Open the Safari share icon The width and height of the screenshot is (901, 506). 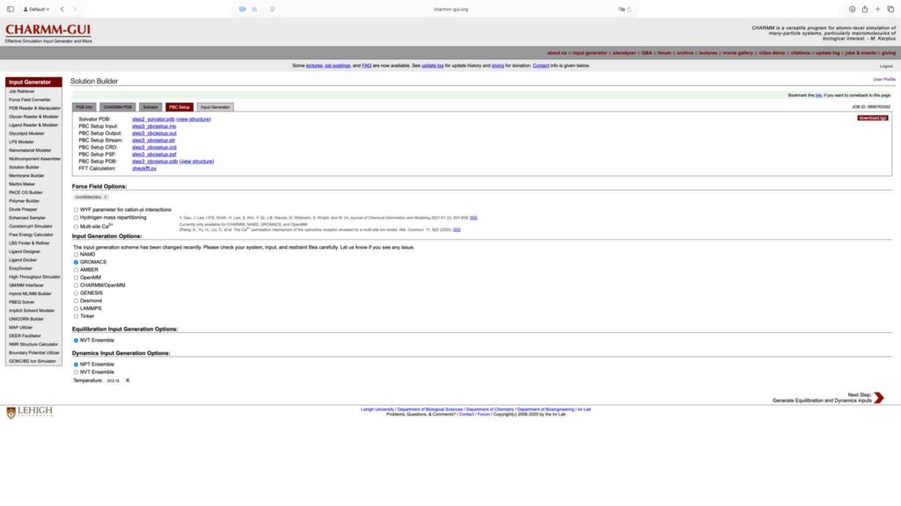click(865, 9)
